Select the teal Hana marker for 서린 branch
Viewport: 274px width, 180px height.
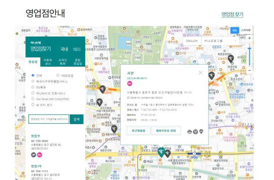point(161,152)
